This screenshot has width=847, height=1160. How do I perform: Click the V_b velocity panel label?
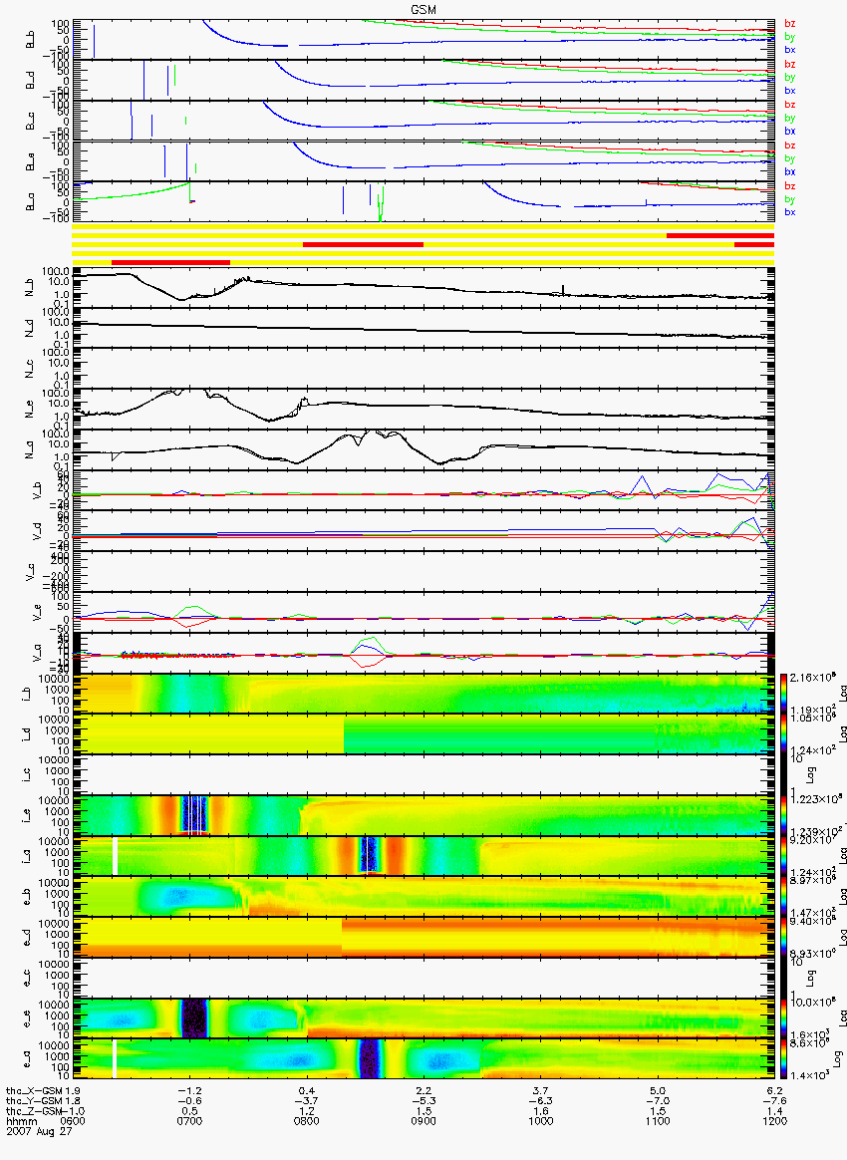point(36,489)
